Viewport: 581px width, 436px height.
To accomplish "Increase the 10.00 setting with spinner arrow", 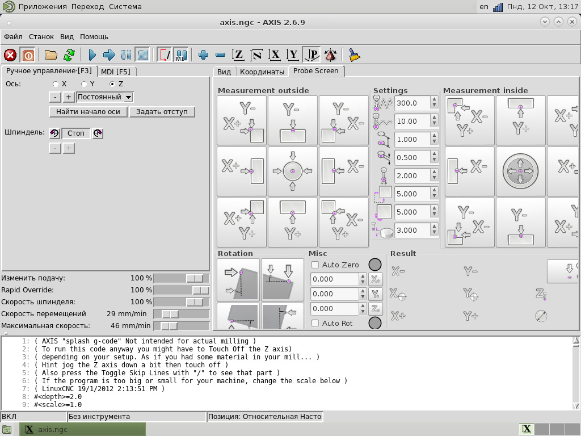I will coord(434,118).
